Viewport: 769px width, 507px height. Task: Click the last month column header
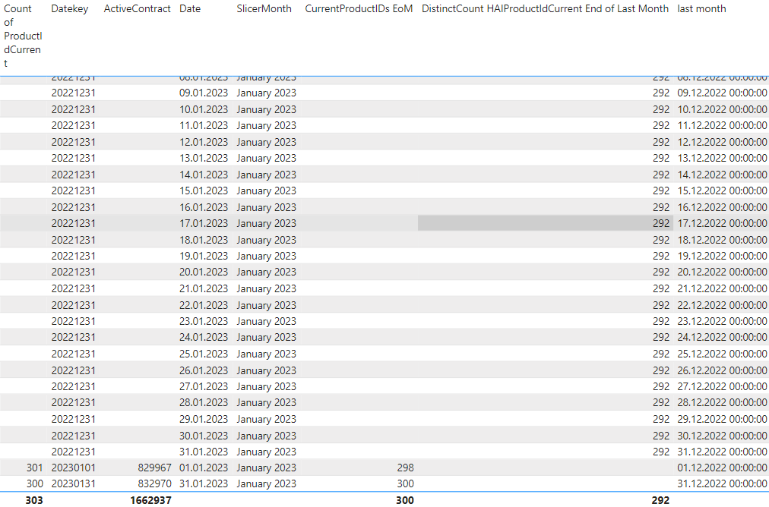click(x=701, y=9)
